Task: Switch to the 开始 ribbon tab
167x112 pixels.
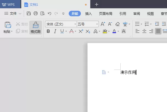Action: tap(75, 14)
